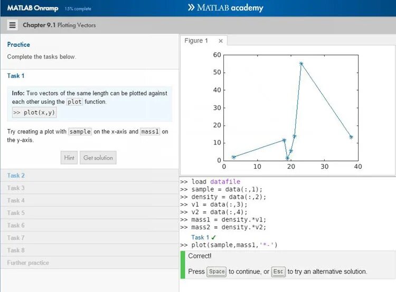Open the hamburger navigation menu
Image resolution: width=396 pixels, height=292 pixels.
pos(12,25)
